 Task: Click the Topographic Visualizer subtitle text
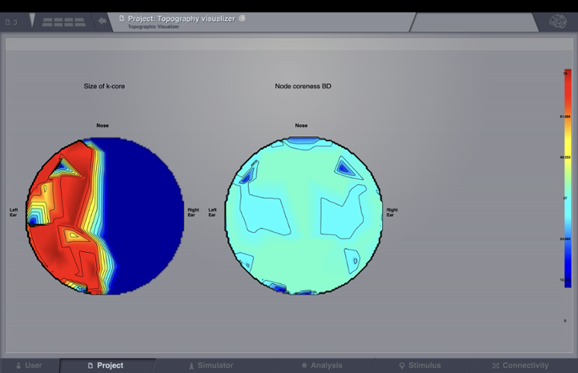coord(153,27)
